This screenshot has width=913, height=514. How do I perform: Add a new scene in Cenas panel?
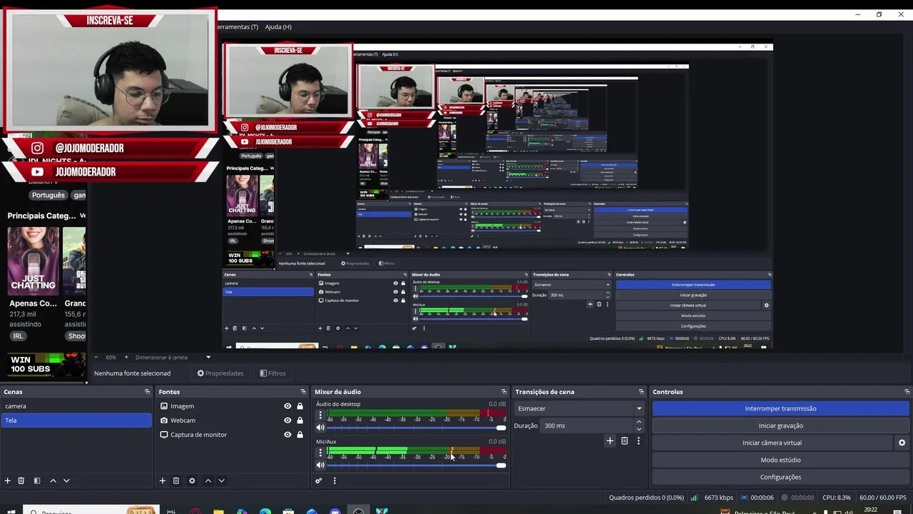click(x=8, y=480)
